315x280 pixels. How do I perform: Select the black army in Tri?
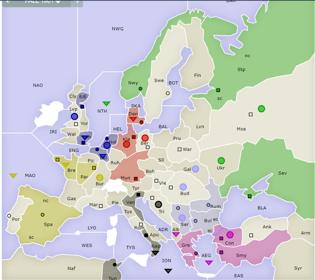click(x=159, y=205)
